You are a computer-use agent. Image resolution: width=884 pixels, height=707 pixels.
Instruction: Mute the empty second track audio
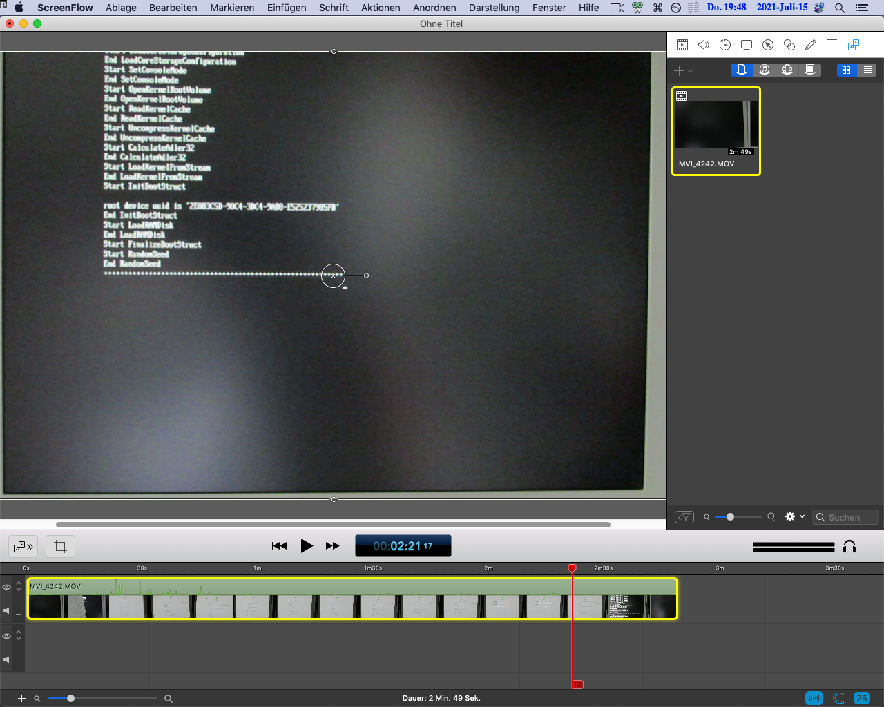(7, 659)
